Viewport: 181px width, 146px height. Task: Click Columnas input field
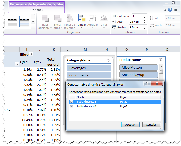pos(138,16)
